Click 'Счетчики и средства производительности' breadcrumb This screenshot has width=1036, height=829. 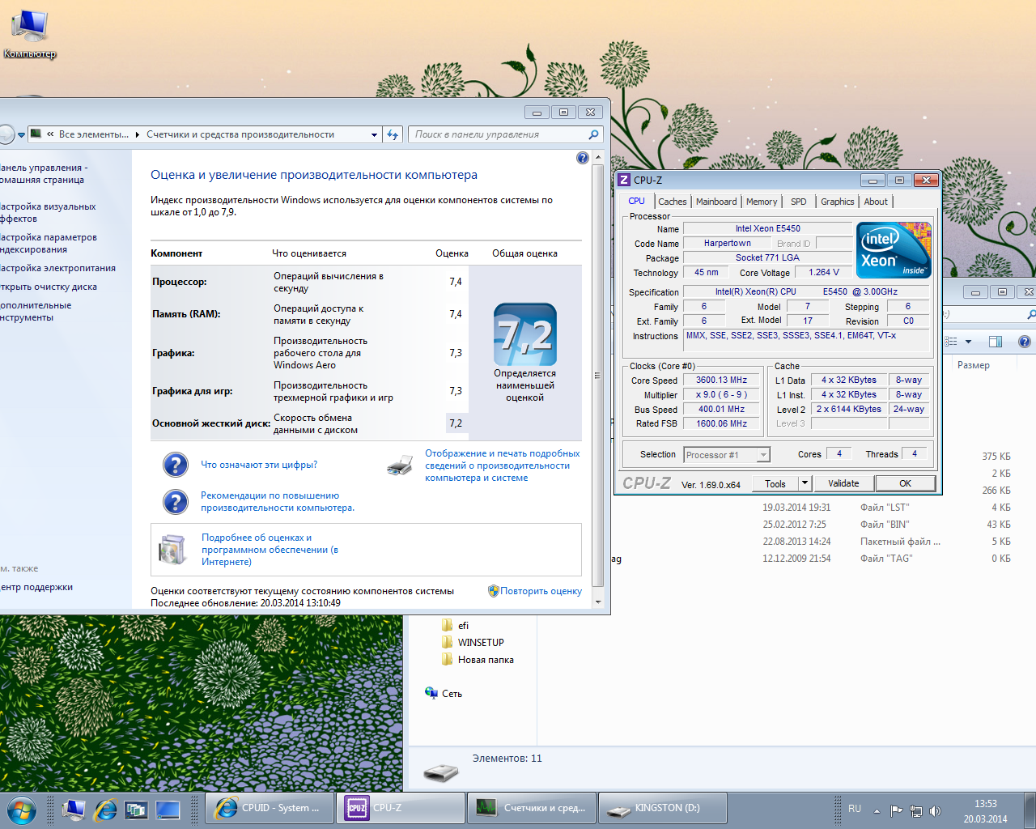[240, 134]
